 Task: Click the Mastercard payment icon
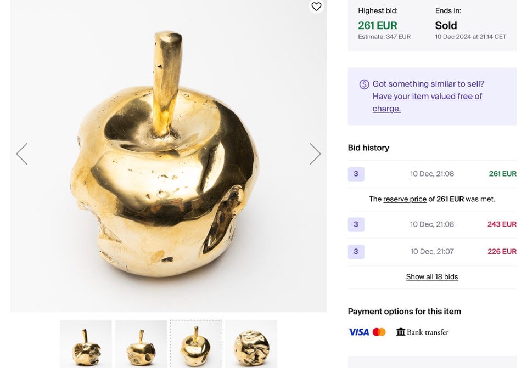tap(379, 332)
